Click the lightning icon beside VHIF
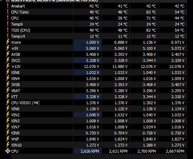Image resolution: width=193 pixels, height=159 pixels. tap(8, 139)
